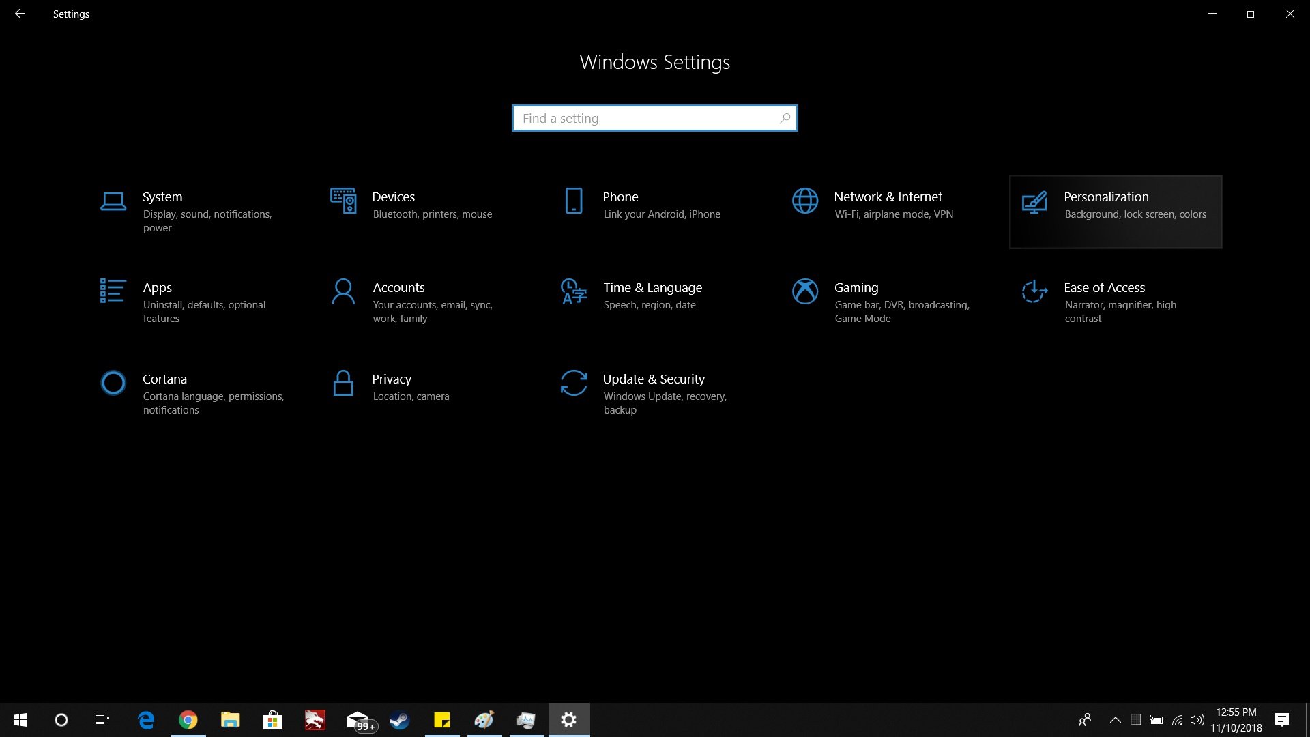This screenshot has height=737, width=1310.
Task: Open the Accounts person icon
Action: pyautogui.click(x=343, y=291)
